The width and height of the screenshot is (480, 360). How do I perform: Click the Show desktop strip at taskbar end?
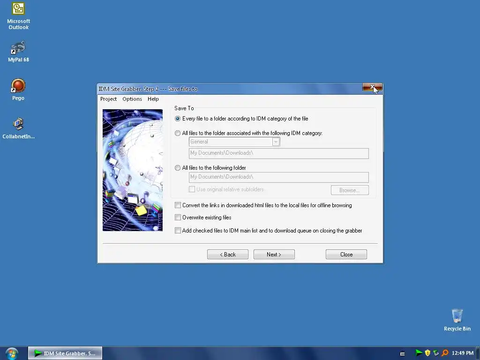[x=478, y=353]
